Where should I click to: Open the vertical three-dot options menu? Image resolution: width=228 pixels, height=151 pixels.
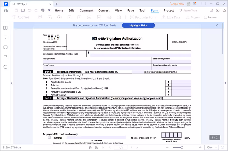coord(201,4)
